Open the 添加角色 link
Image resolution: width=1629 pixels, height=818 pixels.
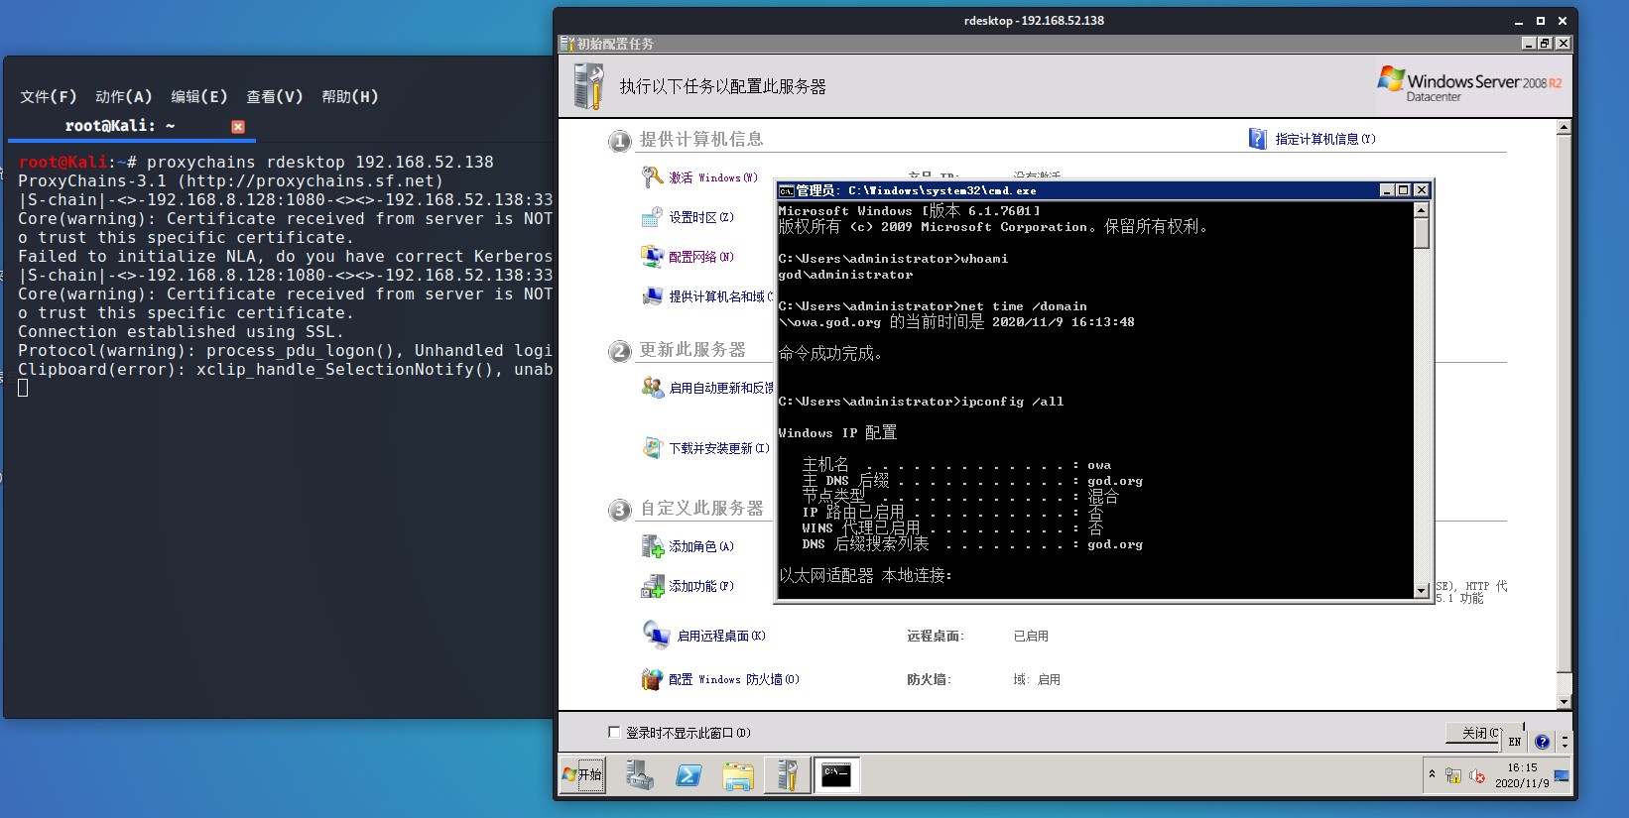(701, 546)
